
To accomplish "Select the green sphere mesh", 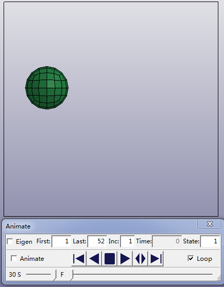I will 47,88.
